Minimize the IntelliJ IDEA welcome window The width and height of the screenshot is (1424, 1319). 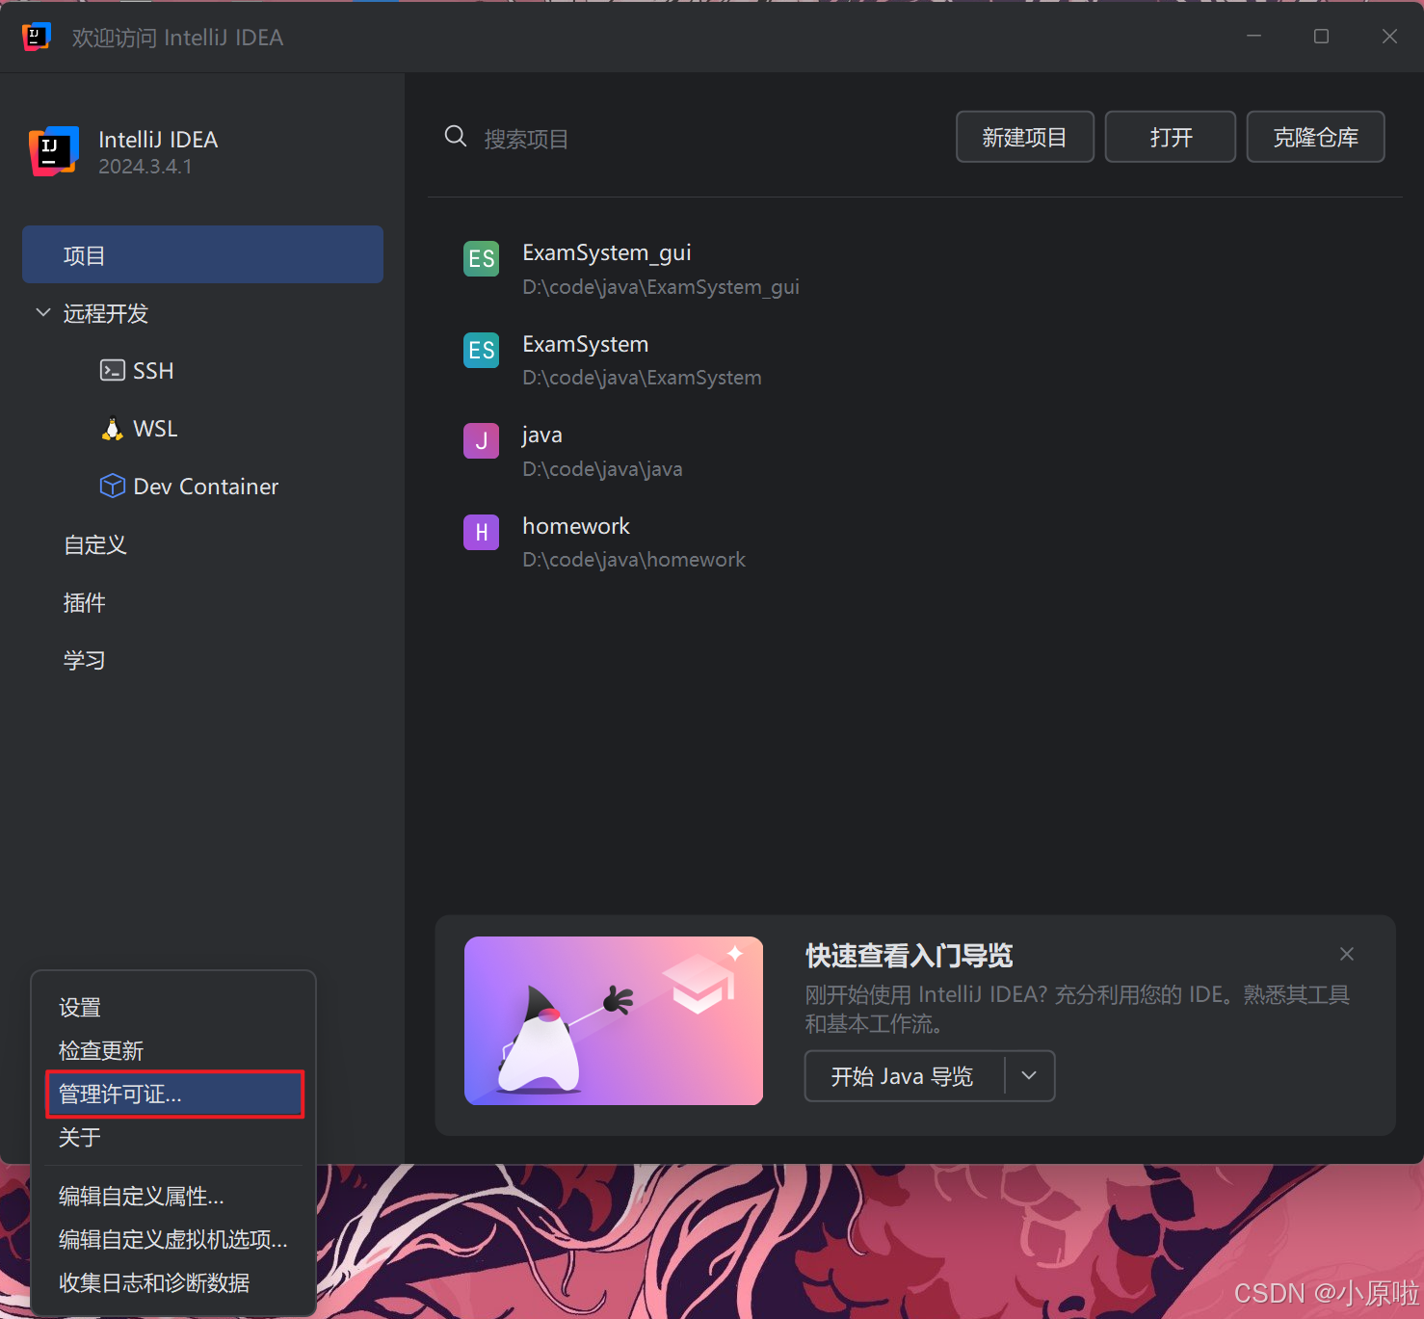click(1253, 36)
